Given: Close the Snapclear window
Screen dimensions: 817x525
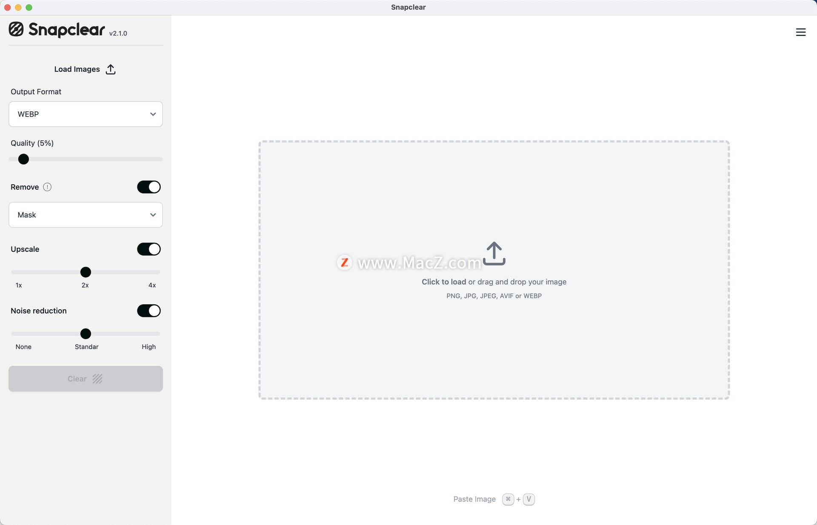Looking at the screenshot, I should (7, 7).
